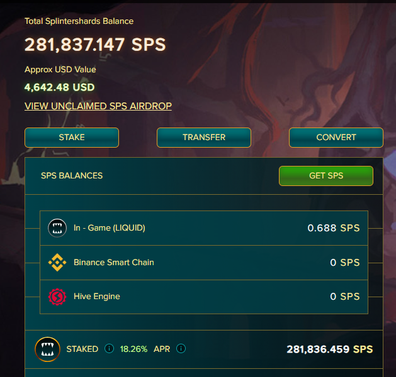
Task: Select the In-Game (LIQUID) row label
Action: pos(109,228)
